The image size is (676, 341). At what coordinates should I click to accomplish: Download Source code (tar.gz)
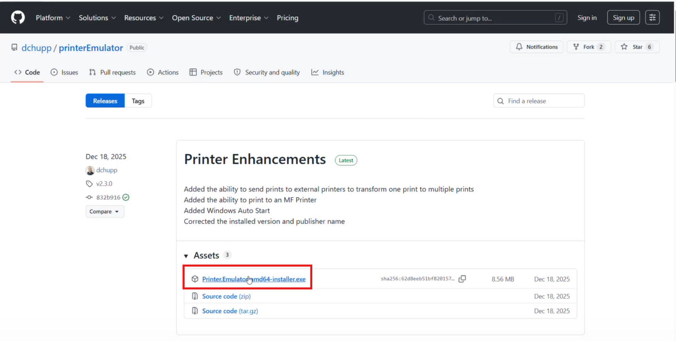coord(230,311)
